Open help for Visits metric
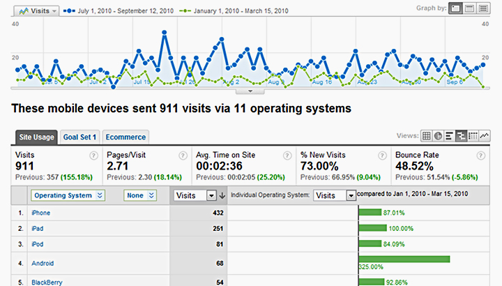Viewport: 502px width, 286px height. (x=93, y=156)
